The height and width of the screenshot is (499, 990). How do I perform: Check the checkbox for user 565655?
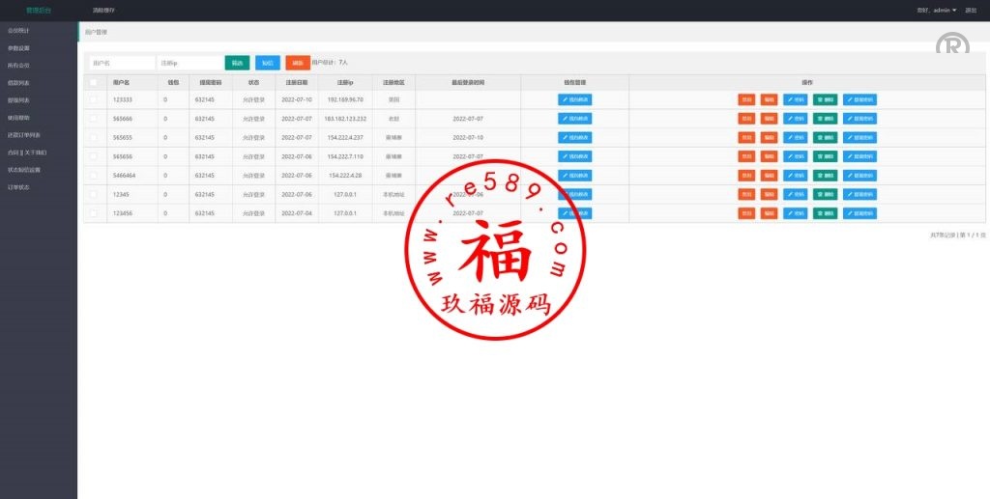tap(94, 137)
